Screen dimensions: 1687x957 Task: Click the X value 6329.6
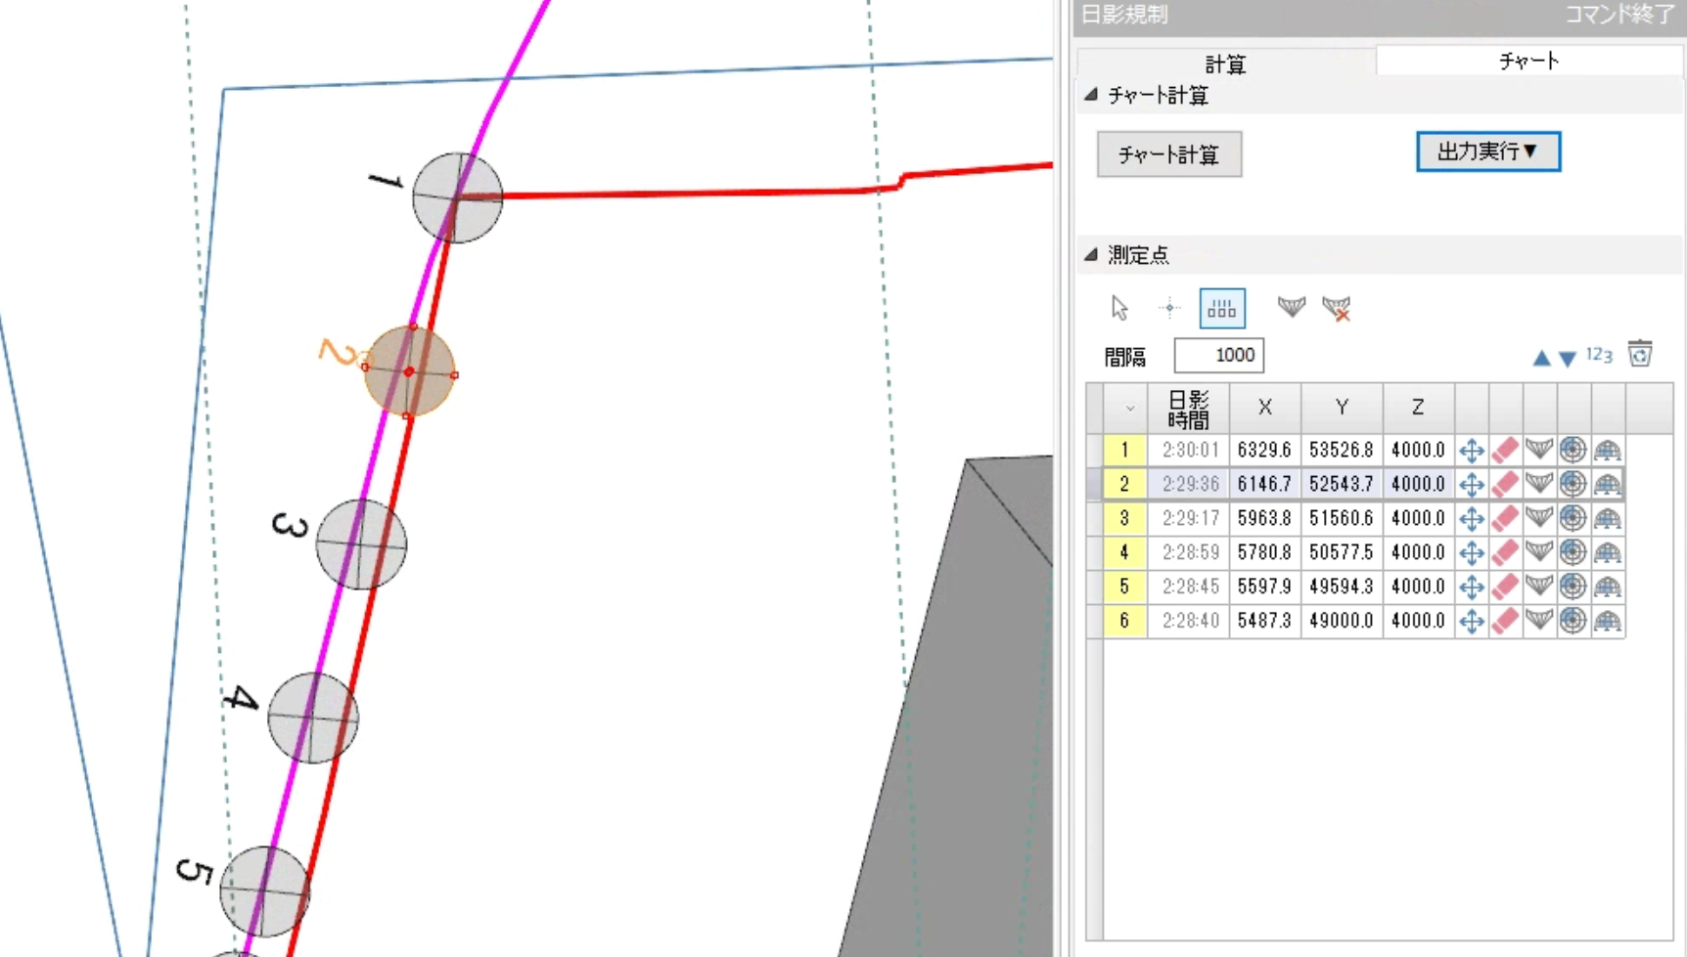coord(1265,451)
